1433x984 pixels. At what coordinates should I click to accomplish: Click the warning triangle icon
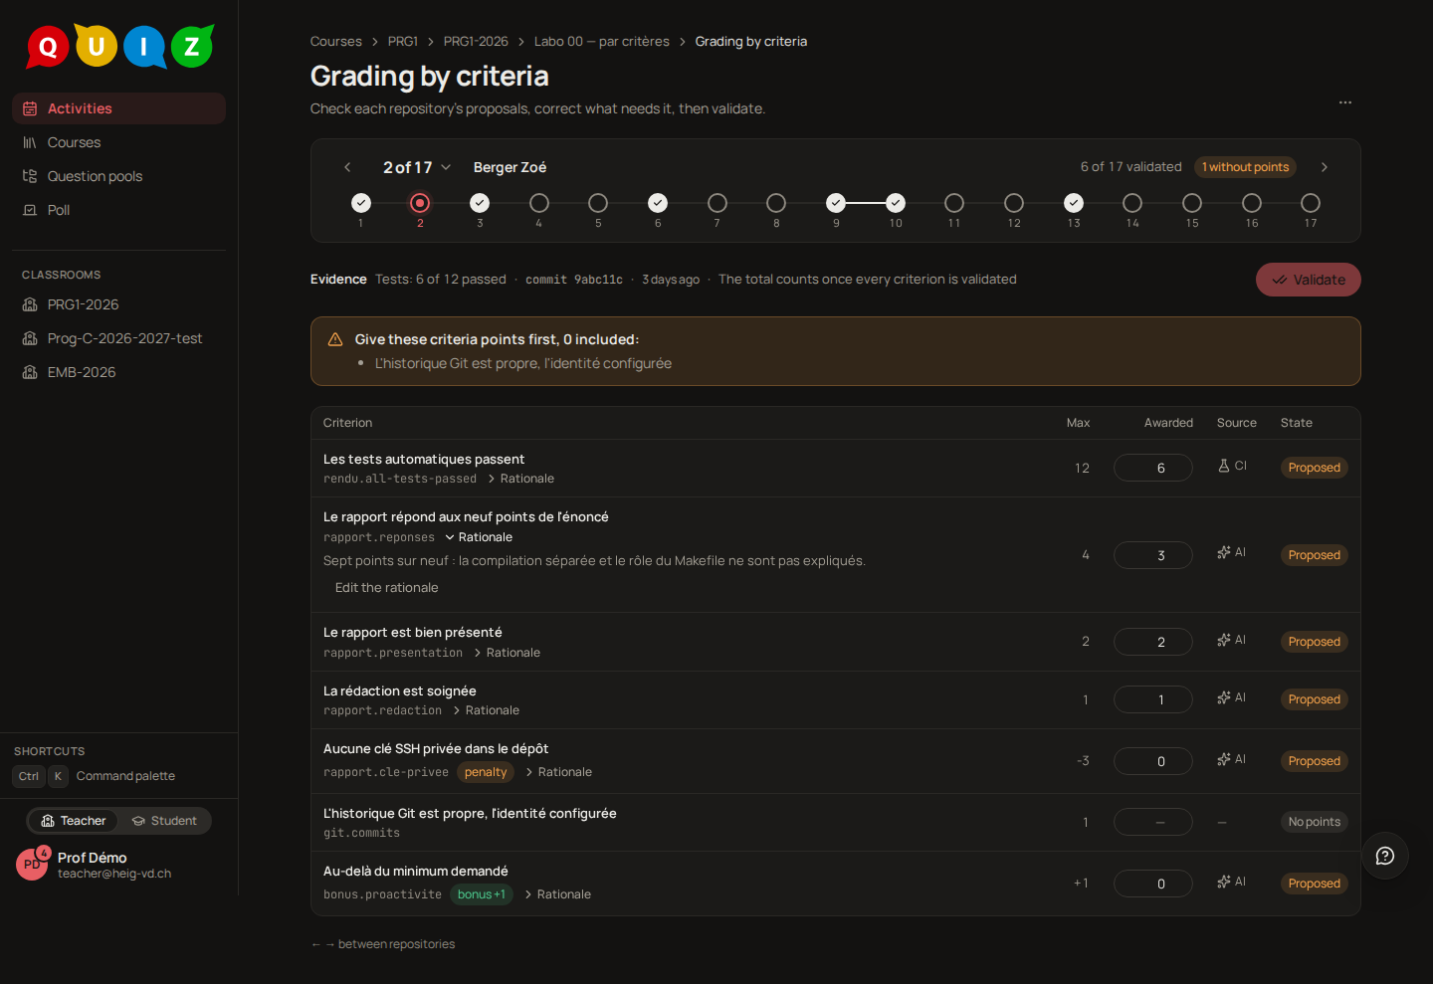pos(335,339)
